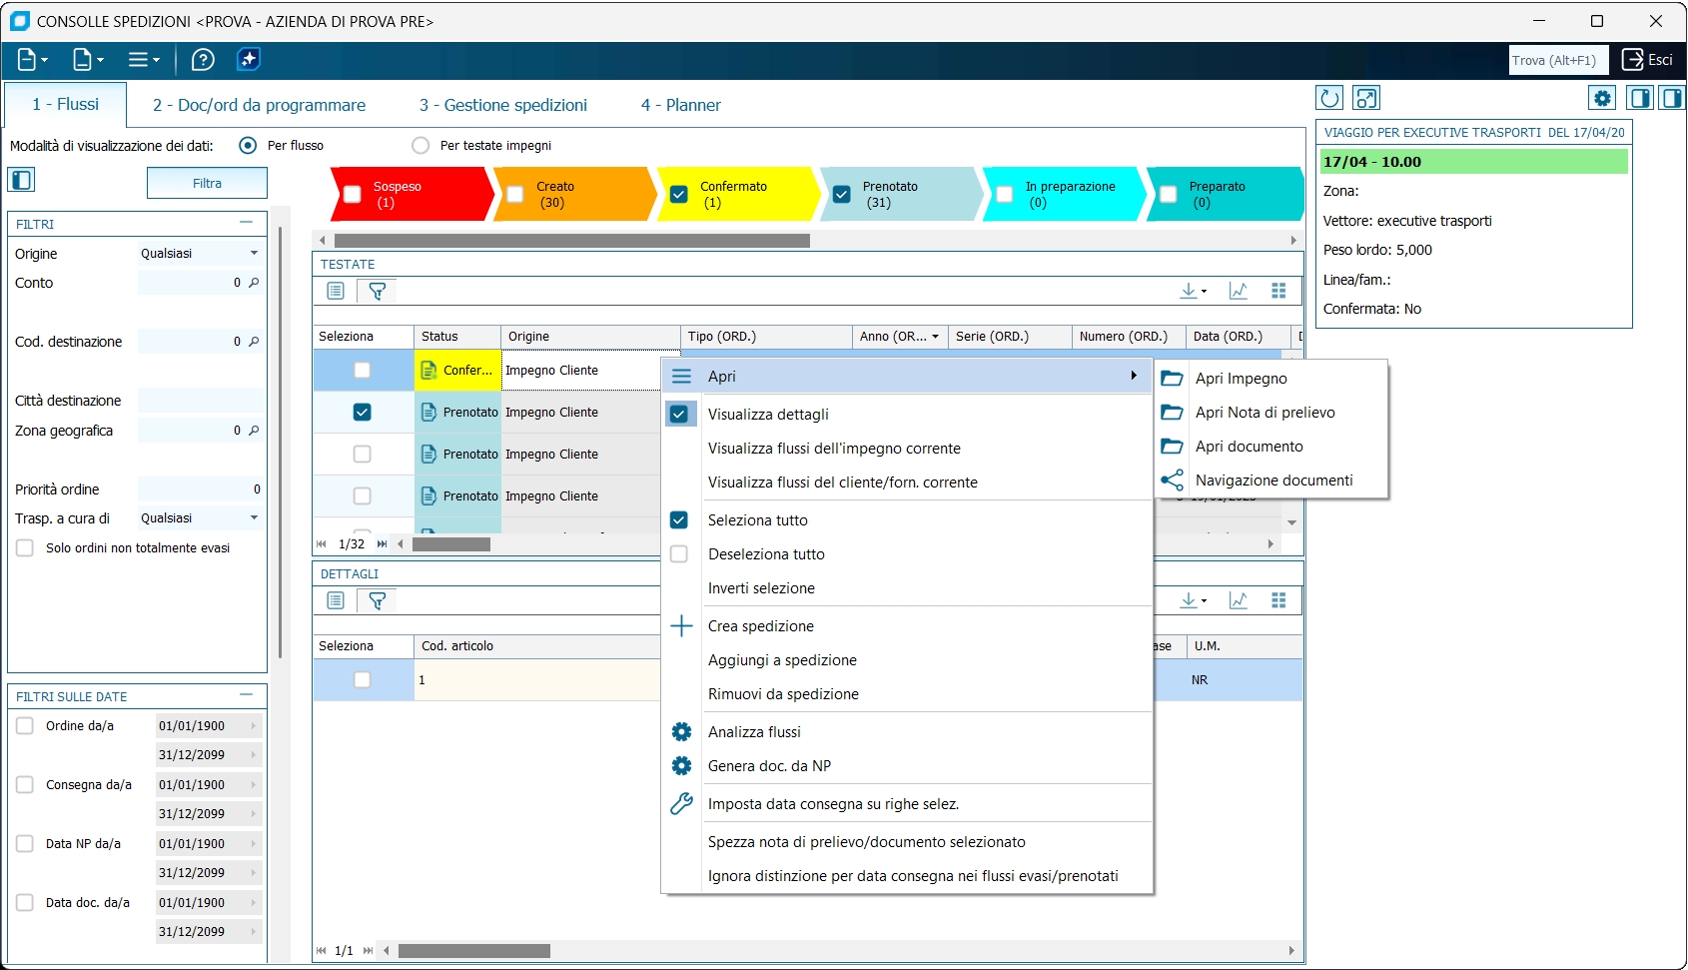Toggle the left panel icon above FILTRI

[21, 180]
